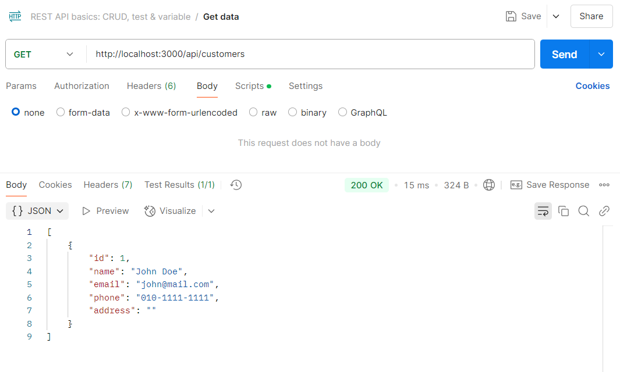Select the none body type radio

16,112
